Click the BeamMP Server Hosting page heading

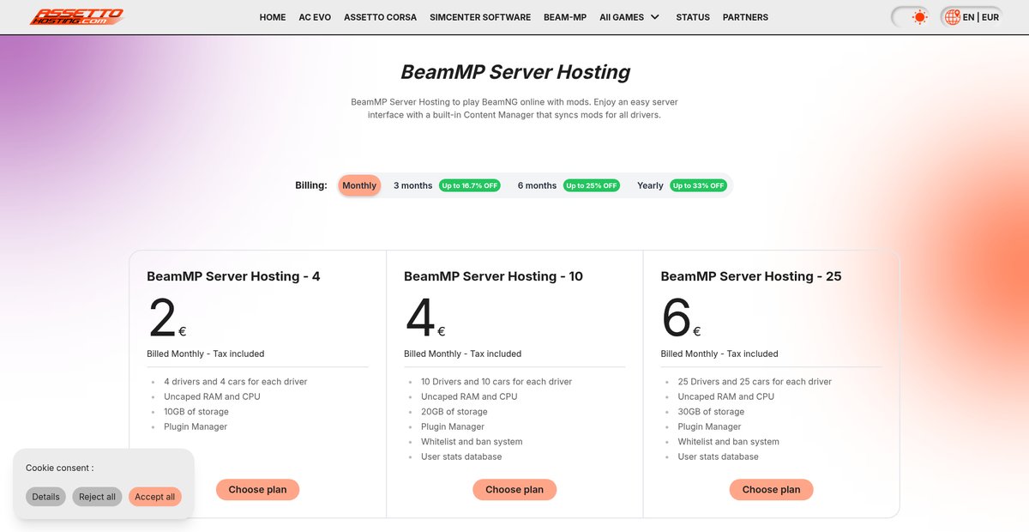515,72
